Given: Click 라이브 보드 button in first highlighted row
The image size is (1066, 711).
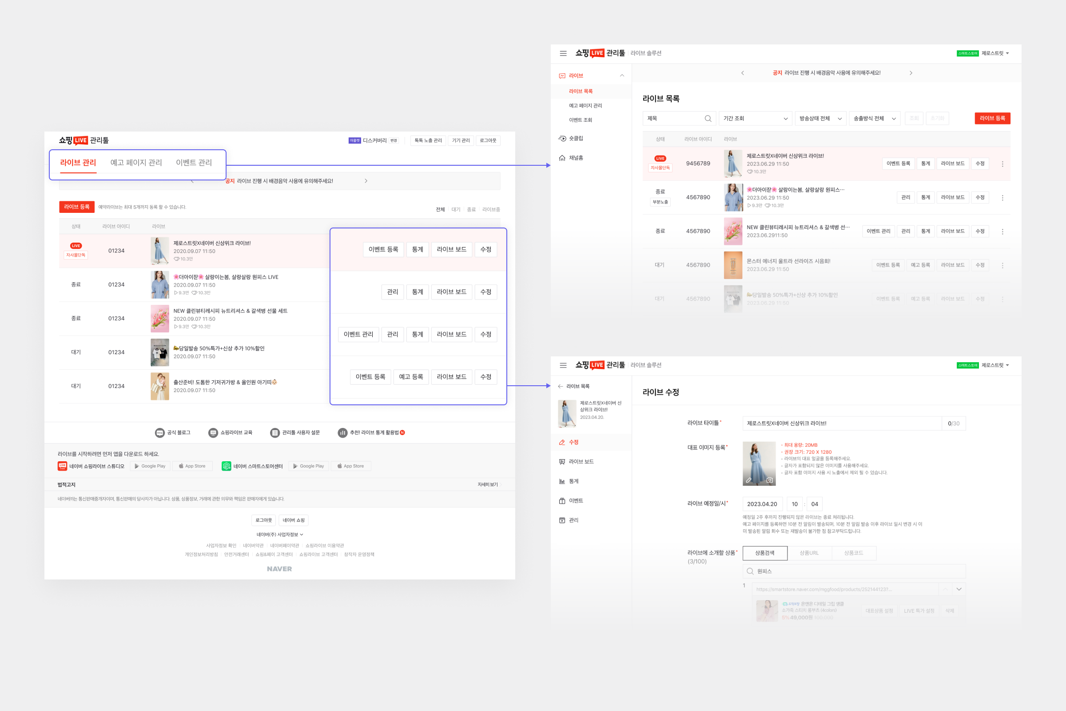Looking at the screenshot, I should coord(451,249).
